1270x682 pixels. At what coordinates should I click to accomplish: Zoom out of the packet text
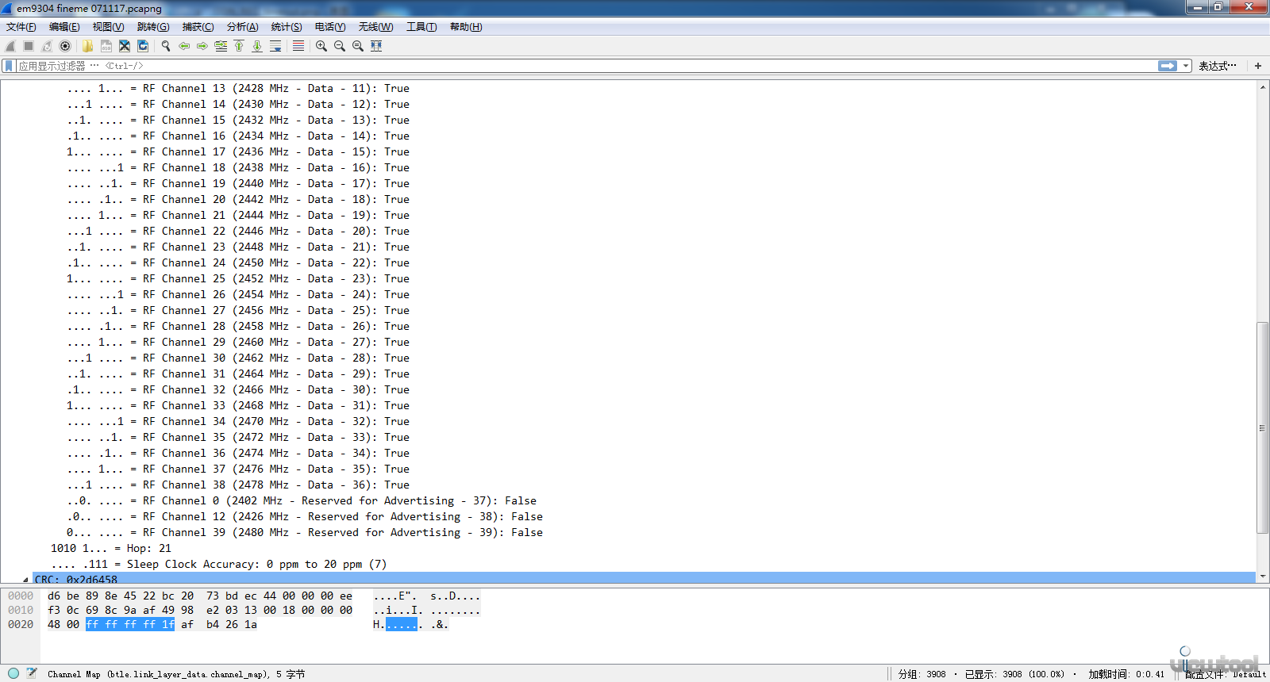click(x=340, y=46)
